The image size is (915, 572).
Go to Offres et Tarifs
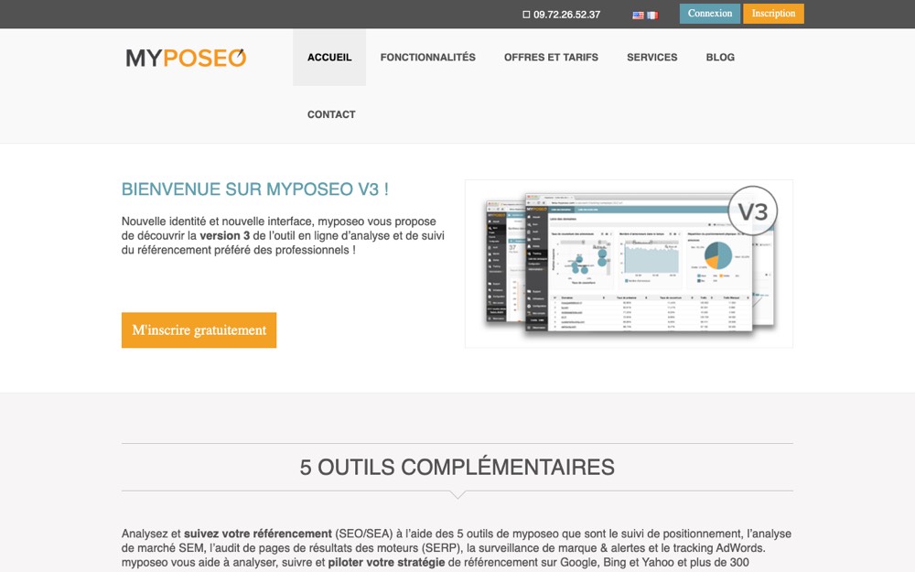click(551, 57)
